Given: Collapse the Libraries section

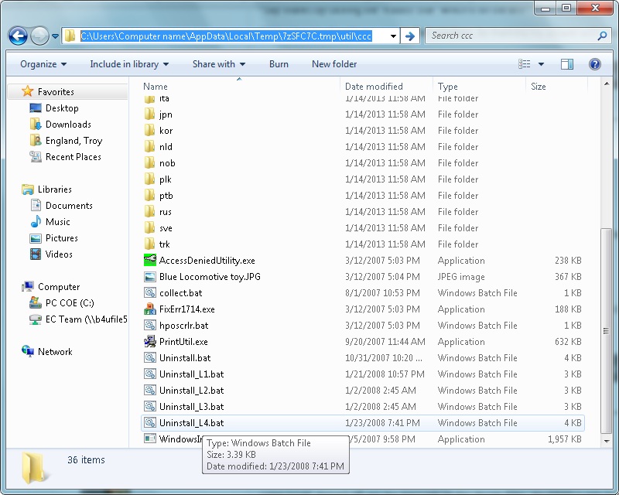Looking at the screenshot, I should [14, 189].
